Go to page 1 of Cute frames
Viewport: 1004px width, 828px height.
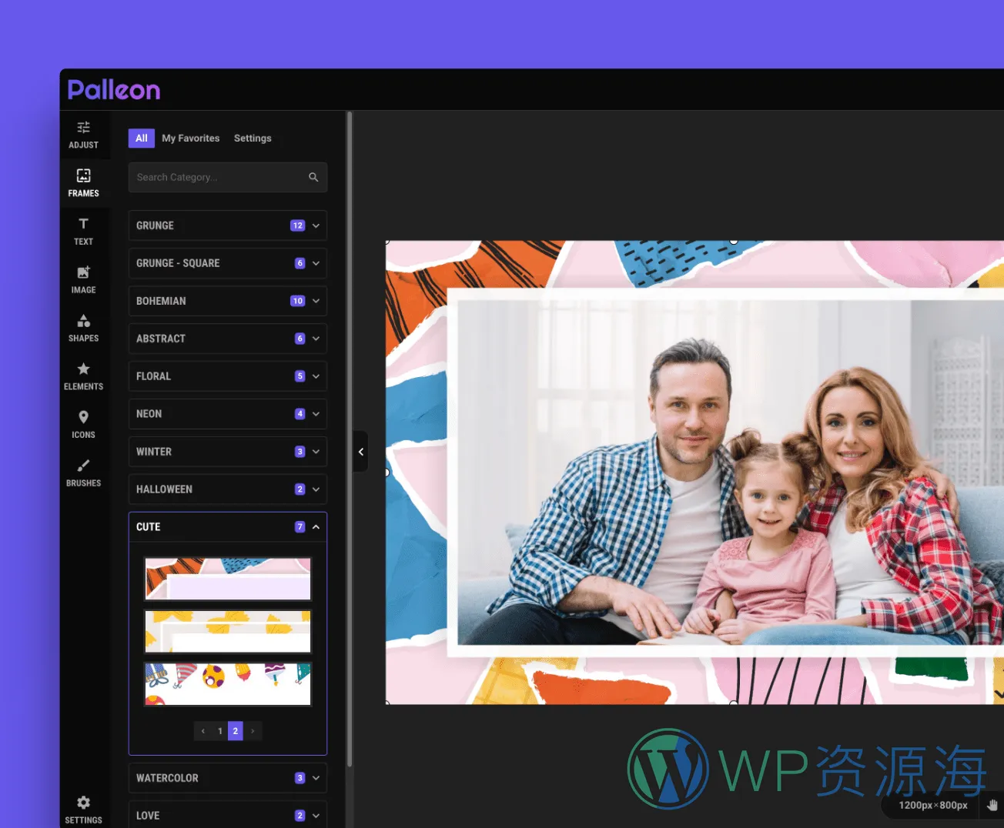pos(219,731)
